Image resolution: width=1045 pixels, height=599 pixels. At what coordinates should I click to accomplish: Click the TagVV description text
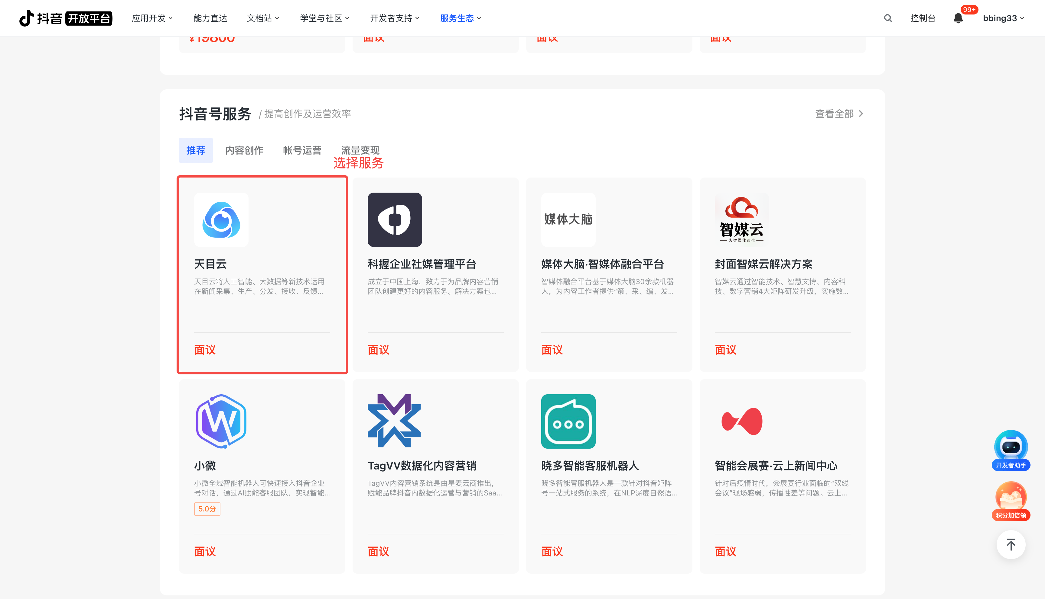[x=435, y=488]
